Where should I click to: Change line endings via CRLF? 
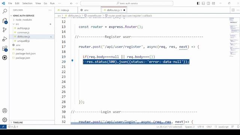click(209, 127)
